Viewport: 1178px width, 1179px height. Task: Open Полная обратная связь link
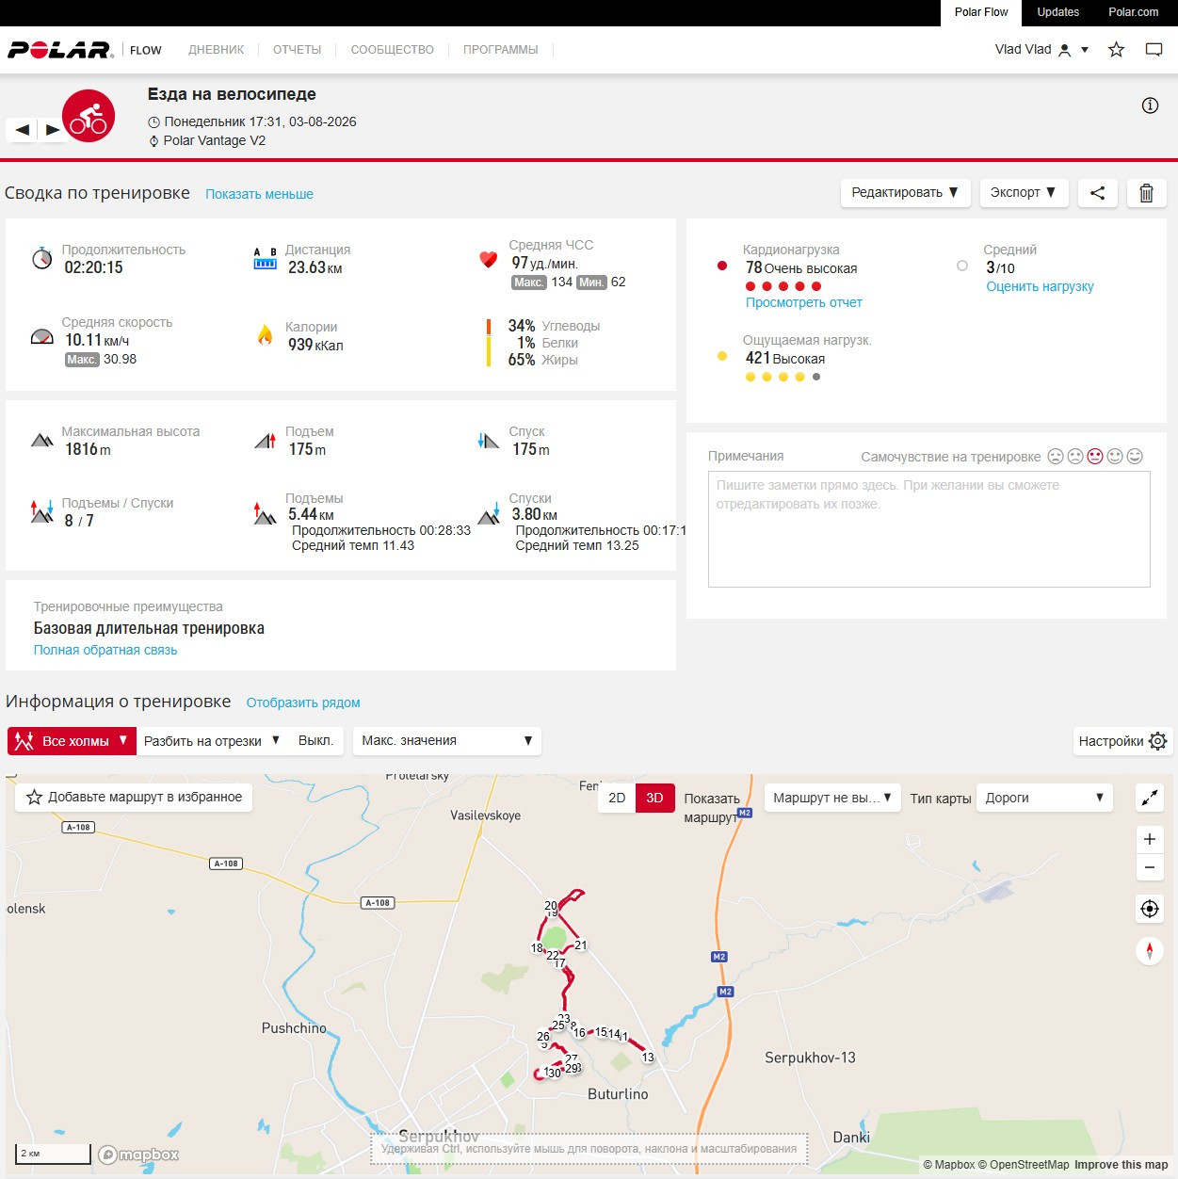click(x=105, y=650)
